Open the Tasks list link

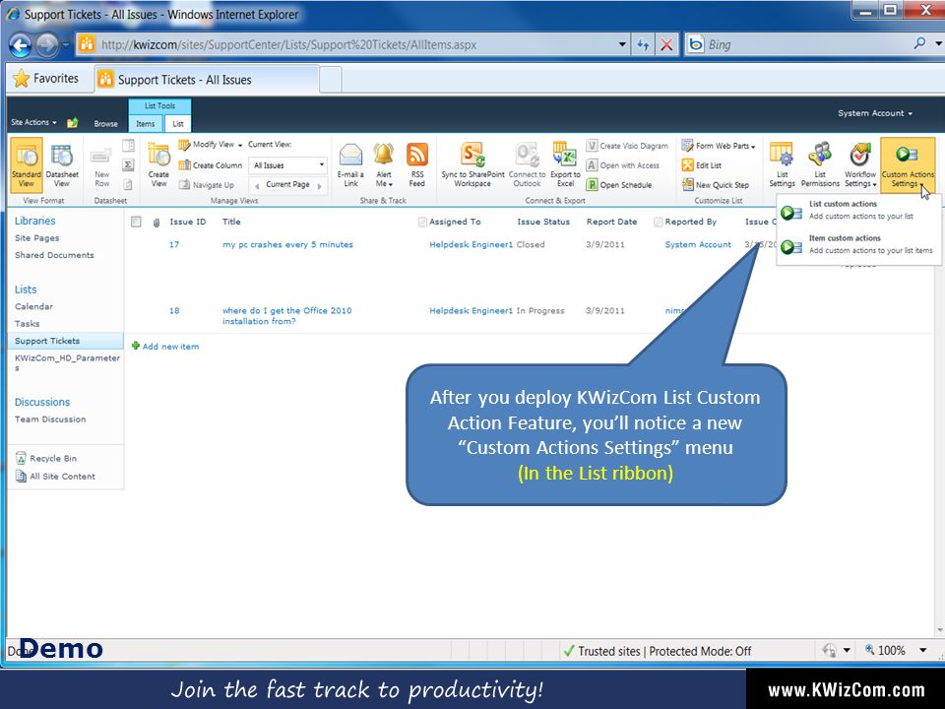click(28, 324)
